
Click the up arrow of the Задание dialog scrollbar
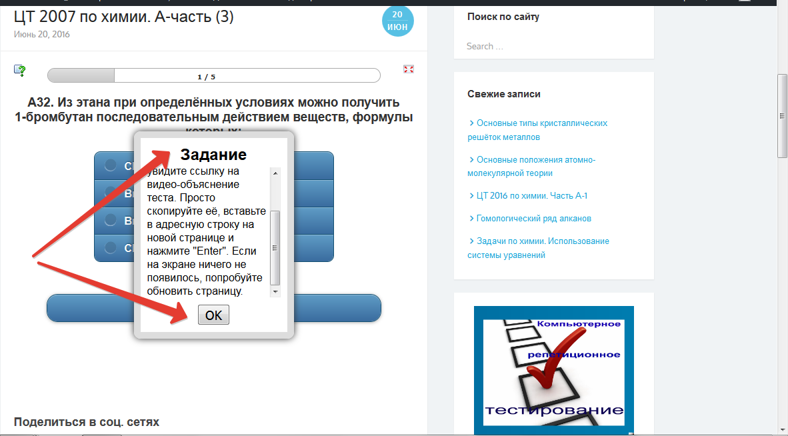(x=275, y=173)
